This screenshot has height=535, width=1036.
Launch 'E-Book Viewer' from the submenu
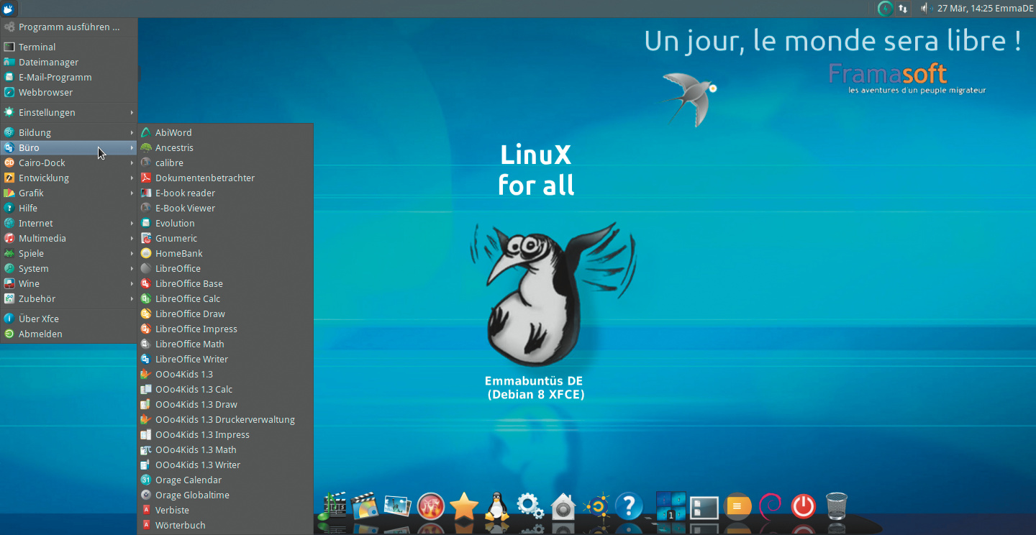click(225, 208)
